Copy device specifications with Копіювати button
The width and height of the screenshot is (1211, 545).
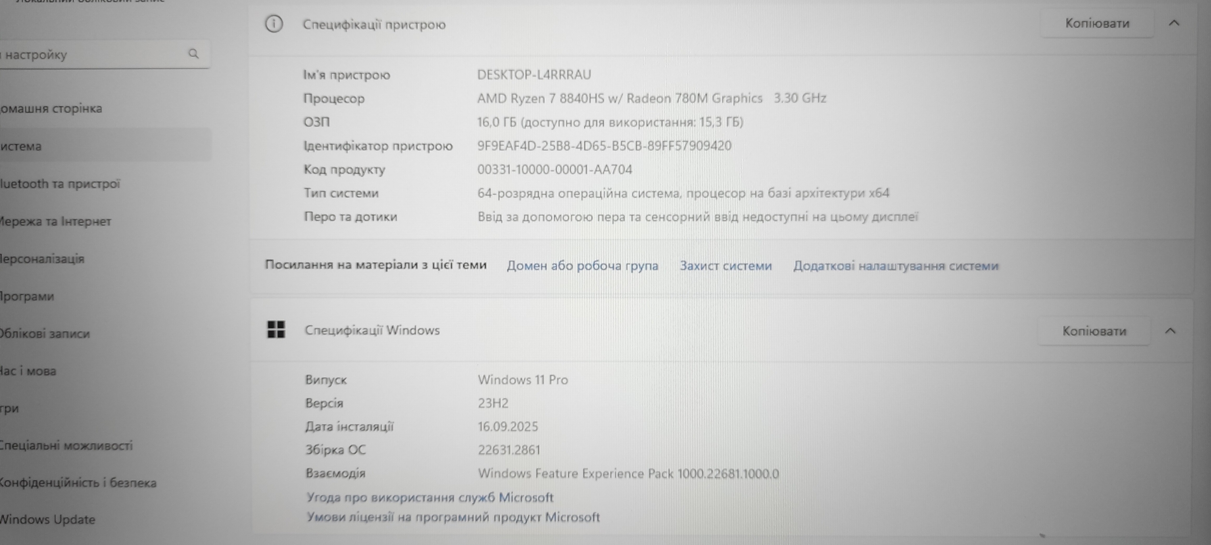(1097, 23)
